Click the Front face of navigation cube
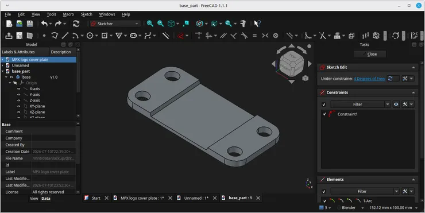The height and width of the screenshot is (213, 425). click(285, 68)
